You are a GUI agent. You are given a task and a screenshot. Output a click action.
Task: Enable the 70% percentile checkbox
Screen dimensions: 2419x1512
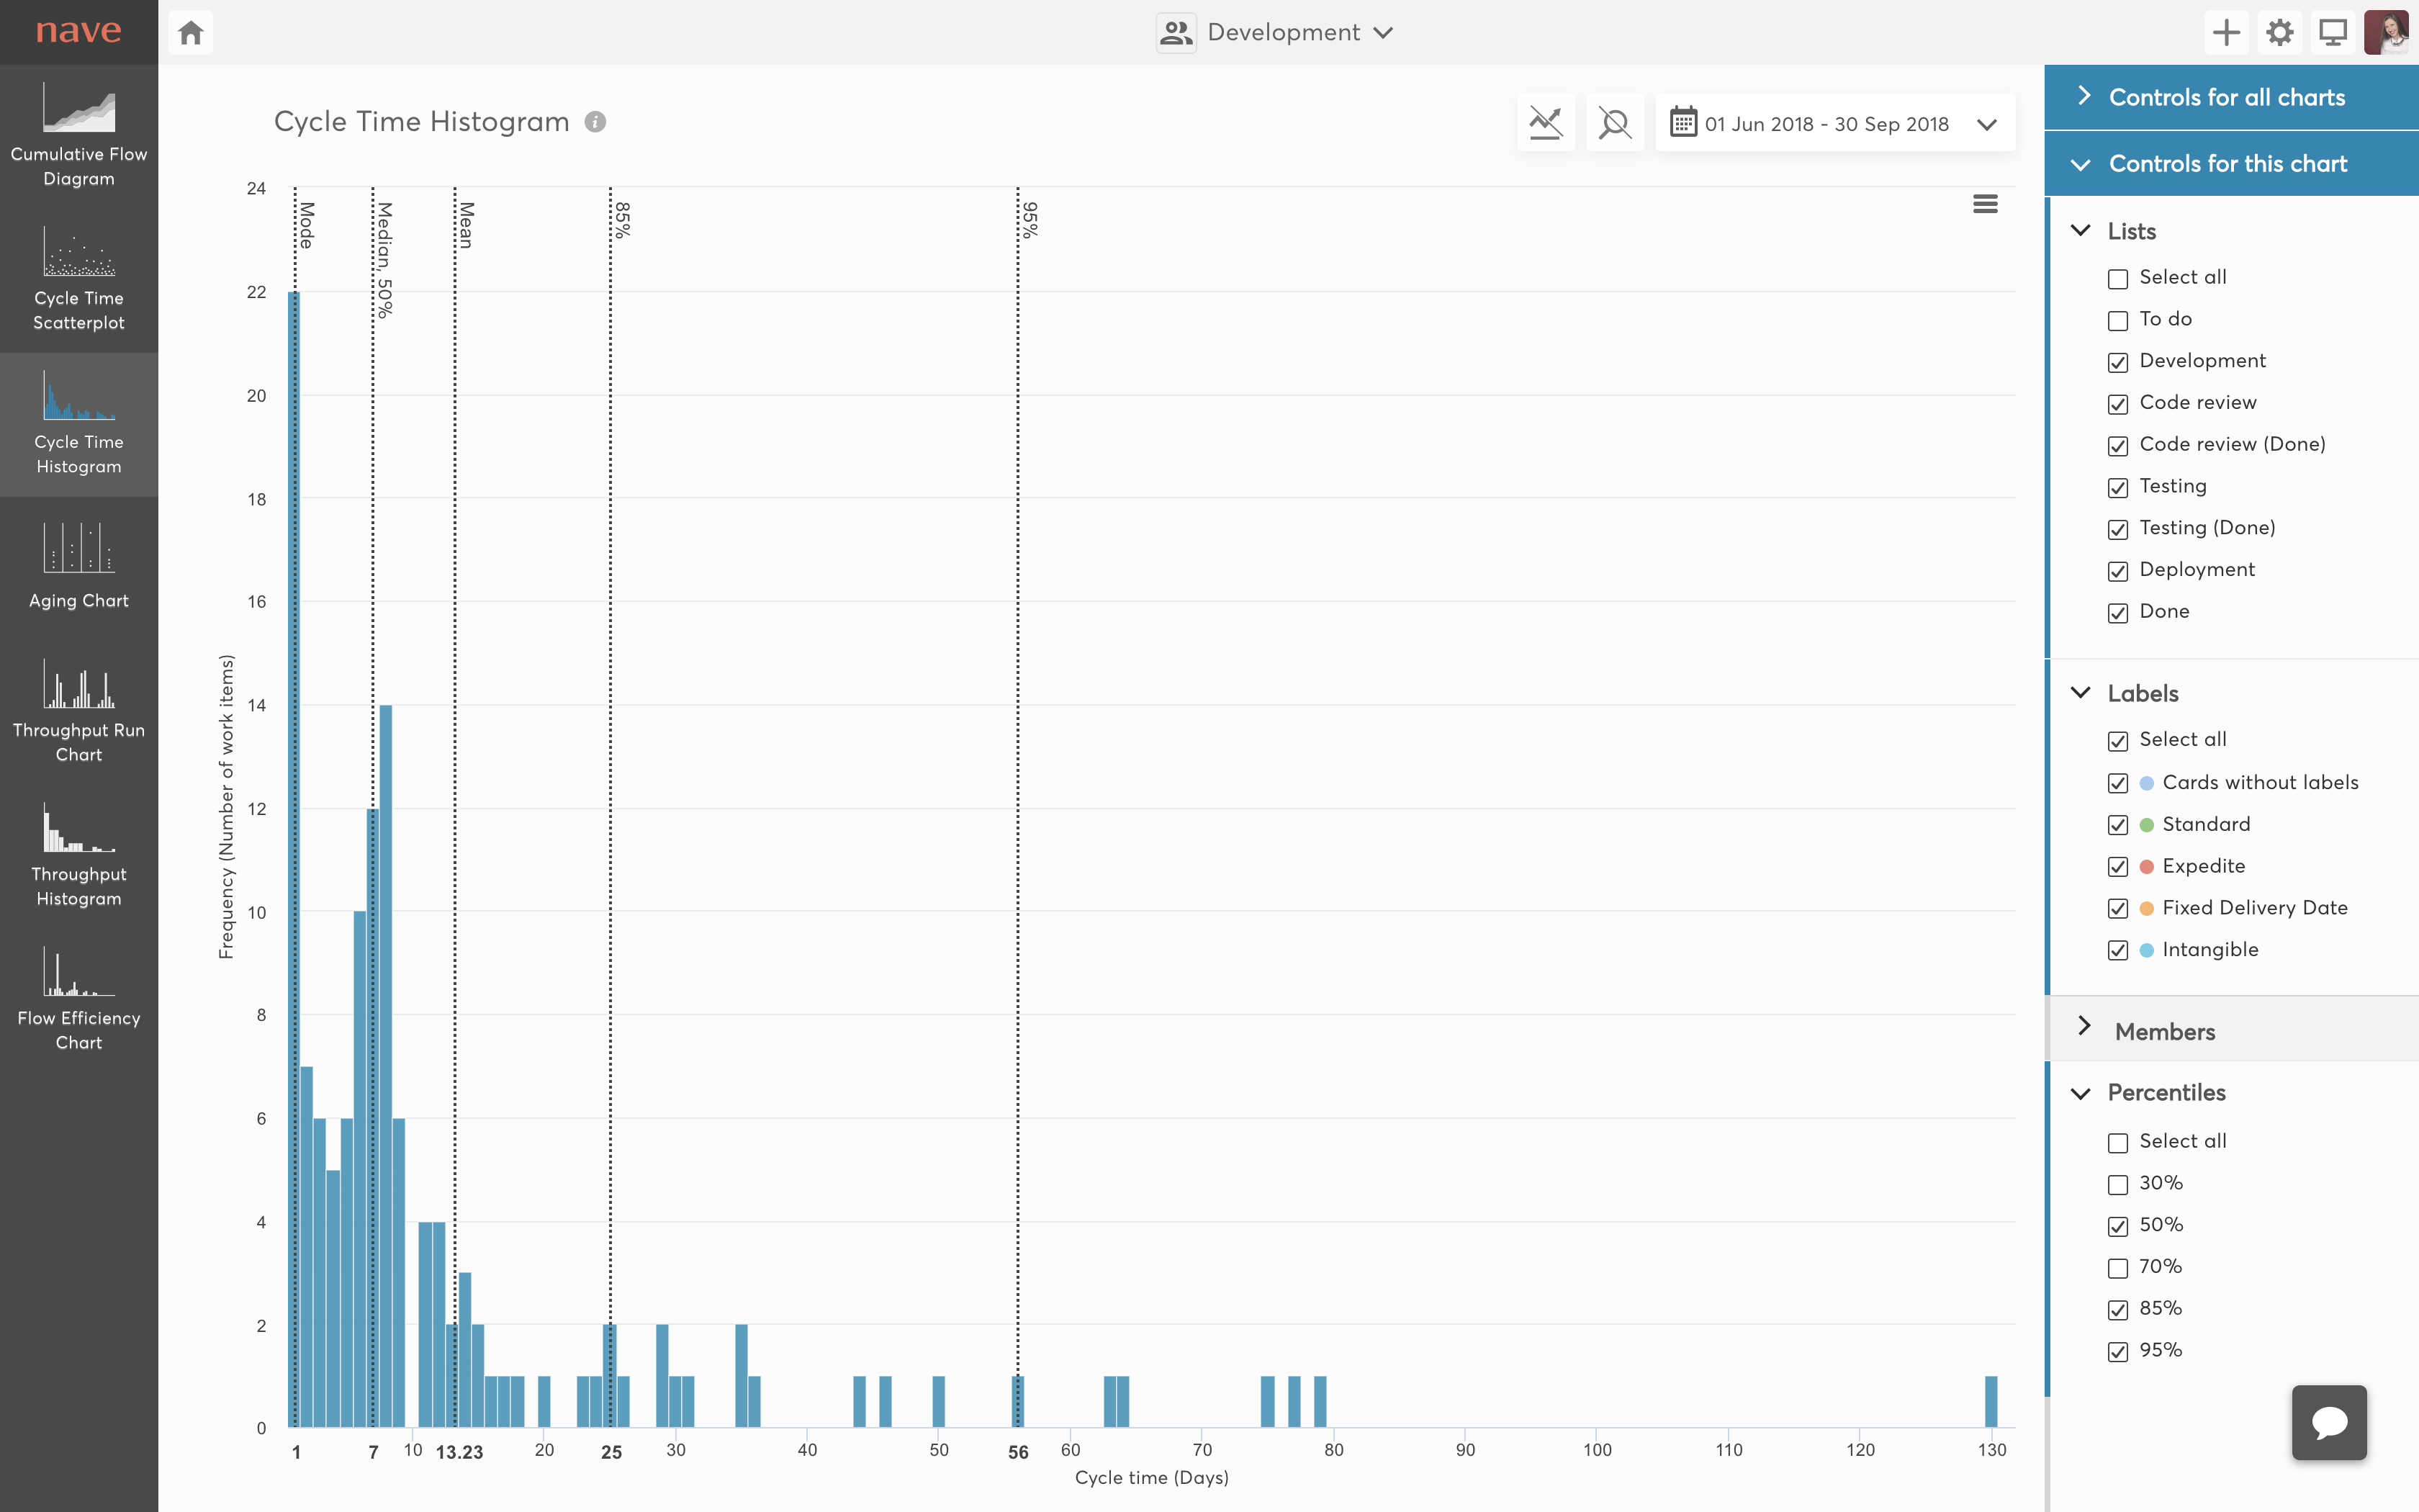point(2117,1268)
